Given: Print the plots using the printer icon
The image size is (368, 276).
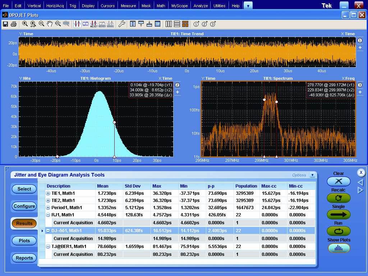Looking at the screenshot, I should (13, 24).
